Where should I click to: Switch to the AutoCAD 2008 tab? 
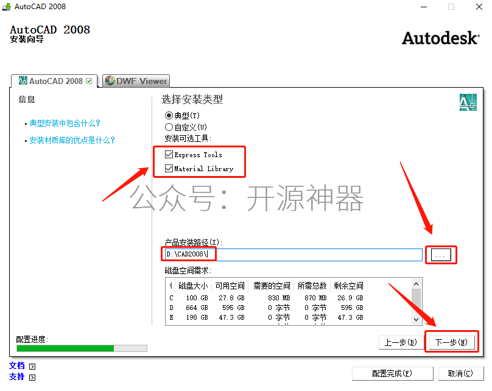(x=55, y=81)
